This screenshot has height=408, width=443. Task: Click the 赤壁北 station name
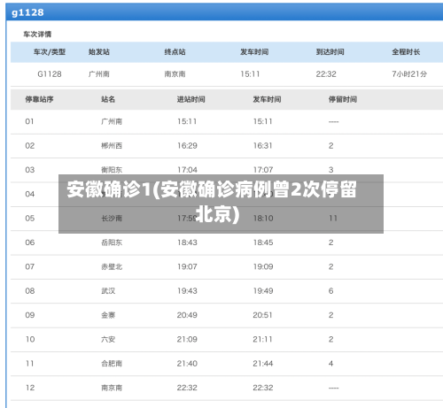pos(112,266)
